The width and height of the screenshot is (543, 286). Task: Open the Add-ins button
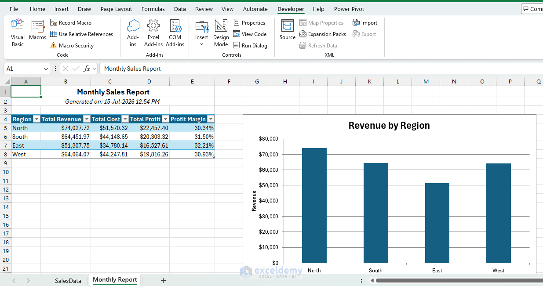click(x=133, y=33)
